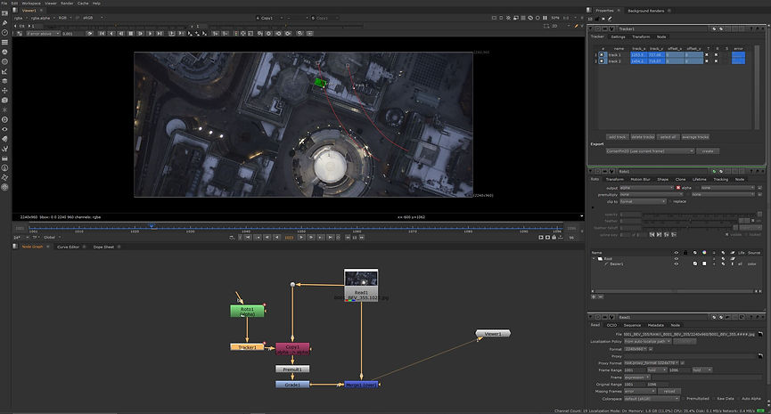Click the select all button
The height and width of the screenshot is (414, 771).
[668, 137]
